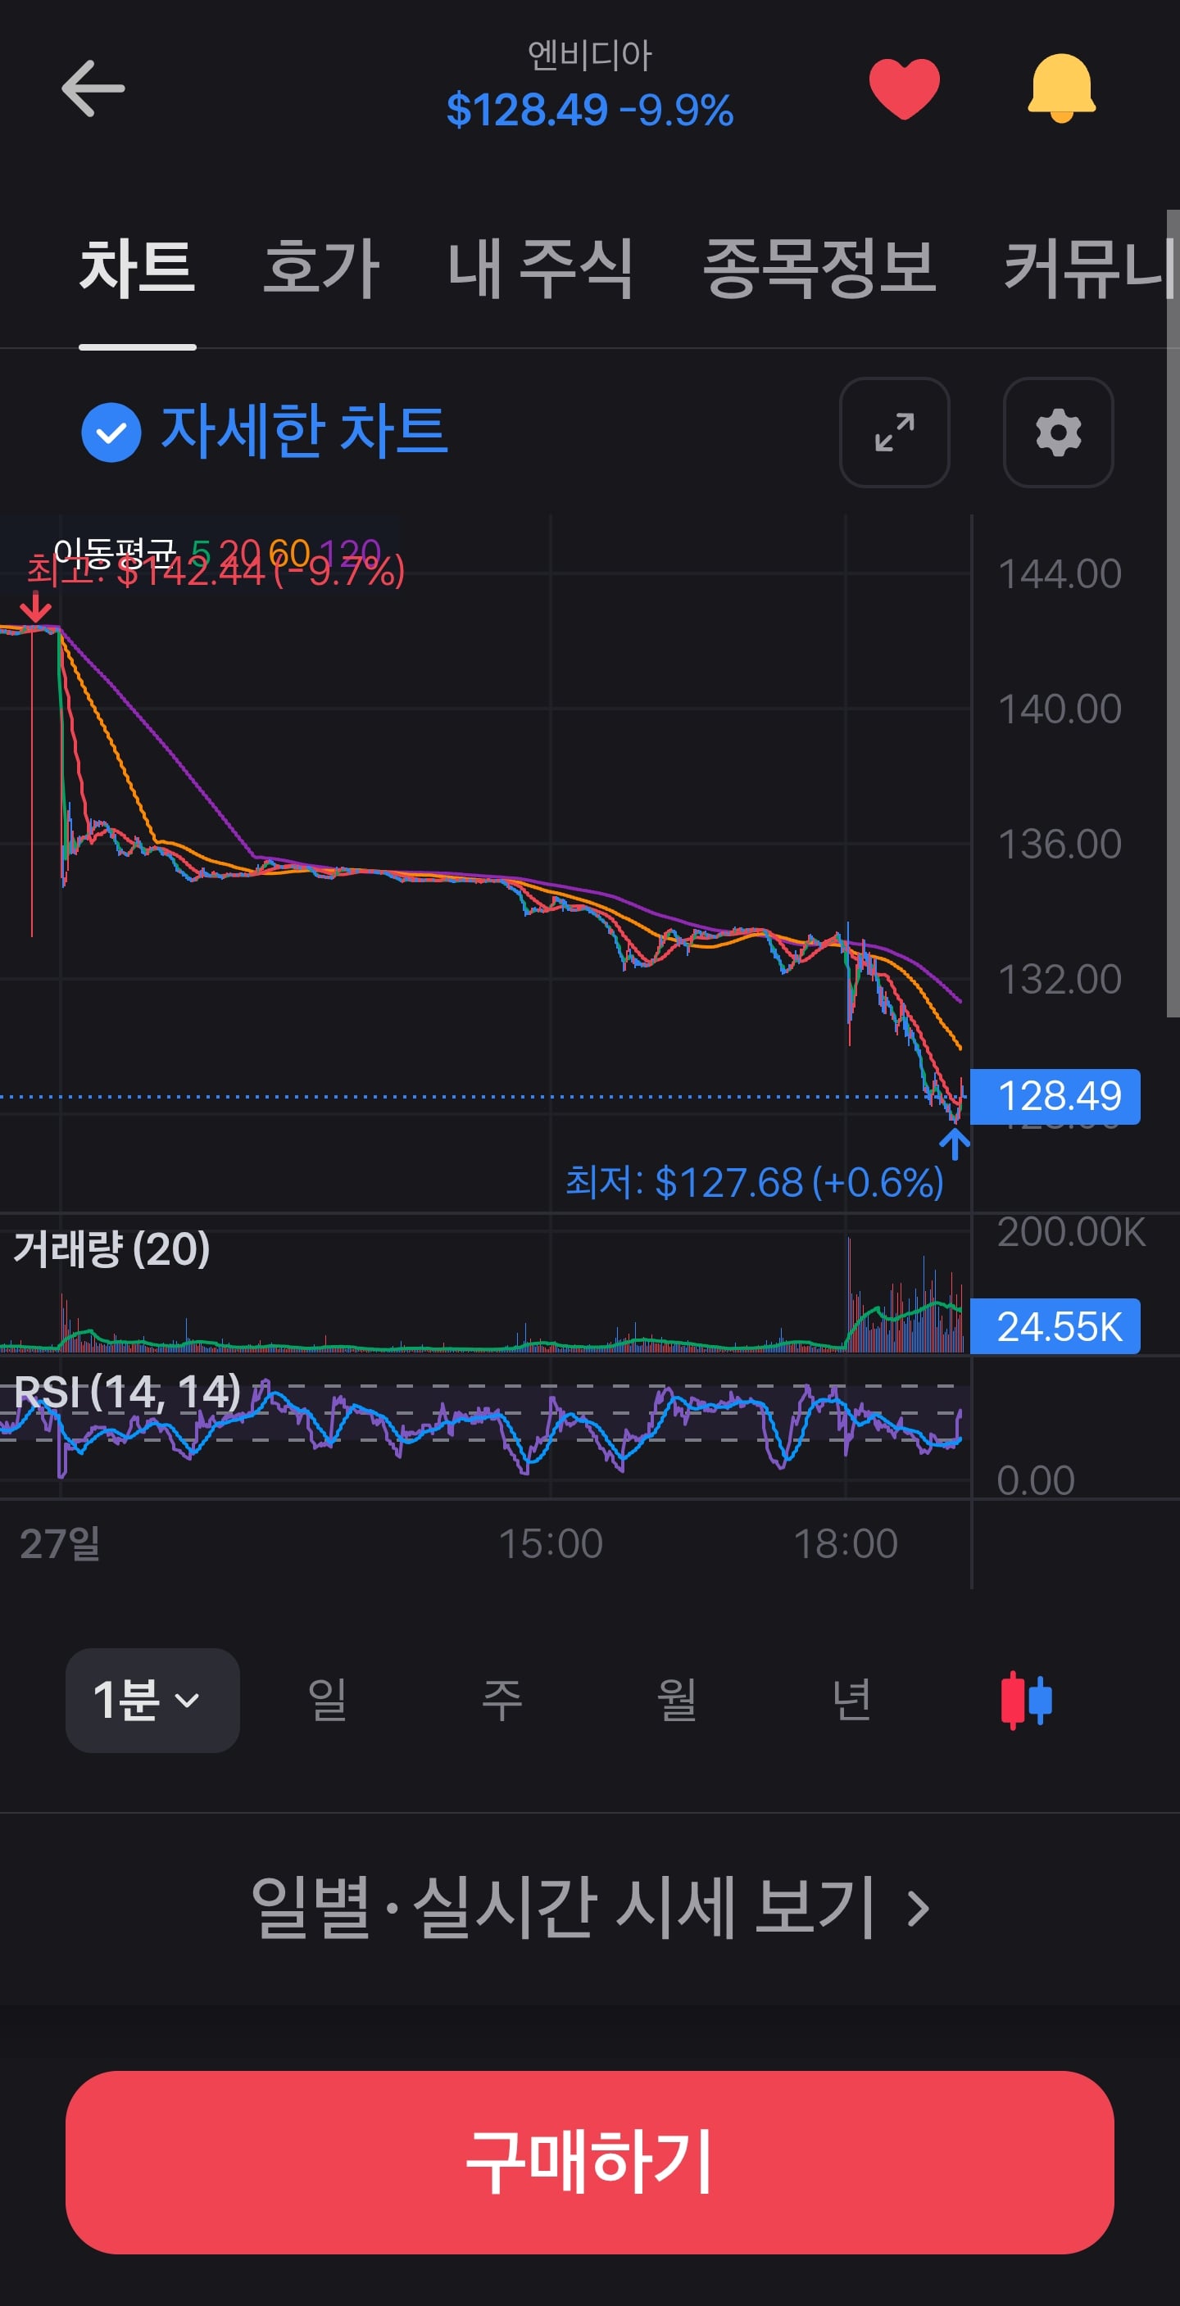This screenshot has height=2306, width=1180.
Task: Select the 일 daily period
Action: [x=328, y=1700]
